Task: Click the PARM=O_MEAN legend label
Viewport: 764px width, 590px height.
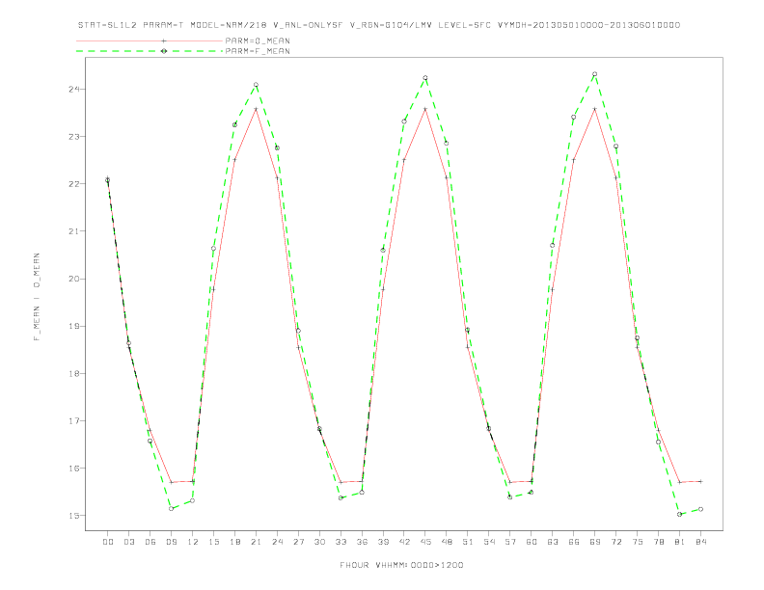Action: pos(258,40)
